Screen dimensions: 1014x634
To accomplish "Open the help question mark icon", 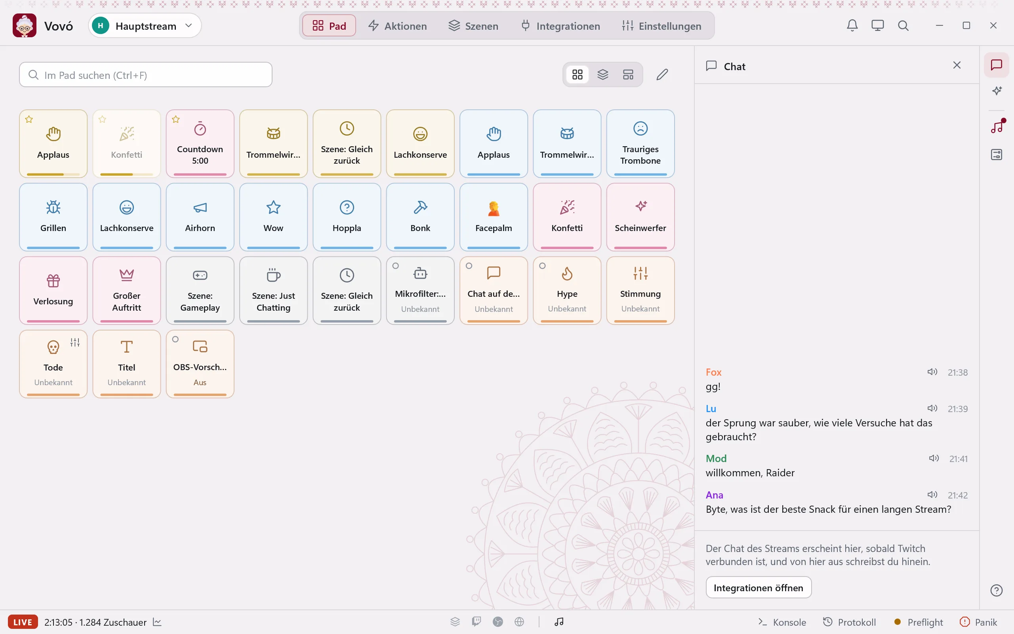I will pyautogui.click(x=997, y=590).
